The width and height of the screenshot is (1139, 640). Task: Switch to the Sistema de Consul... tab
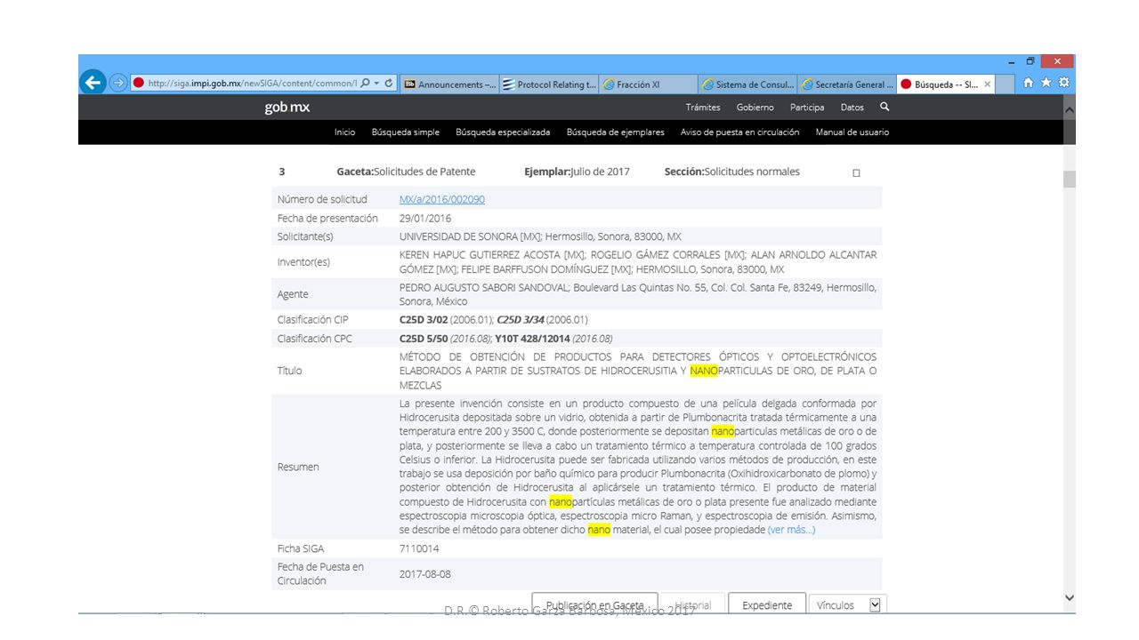tap(748, 84)
